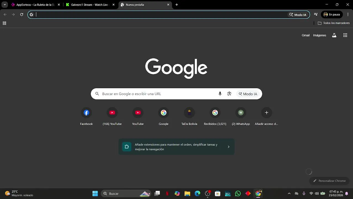Close the Nueva pestaña tab

pos(168,5)
